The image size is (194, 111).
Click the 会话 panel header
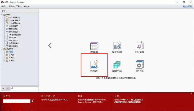coord(19,11)
